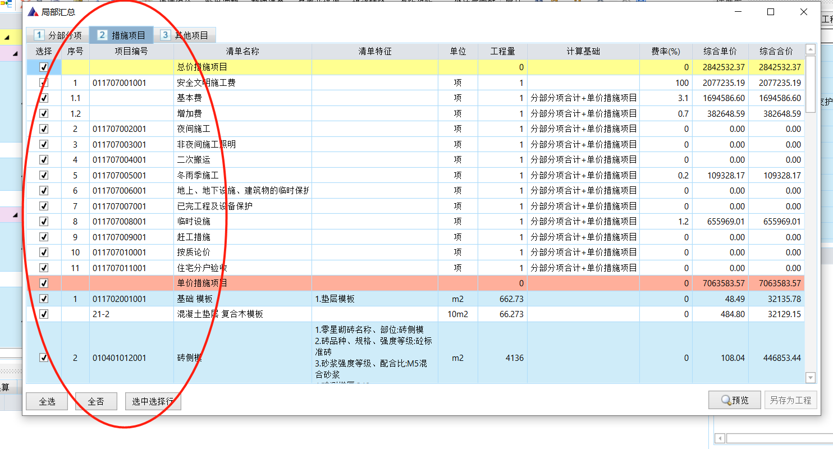The height and width of the screenshot is (449, 833).
Task: Click the 1.垫层模板 feature cell
Action: [375, 299]
